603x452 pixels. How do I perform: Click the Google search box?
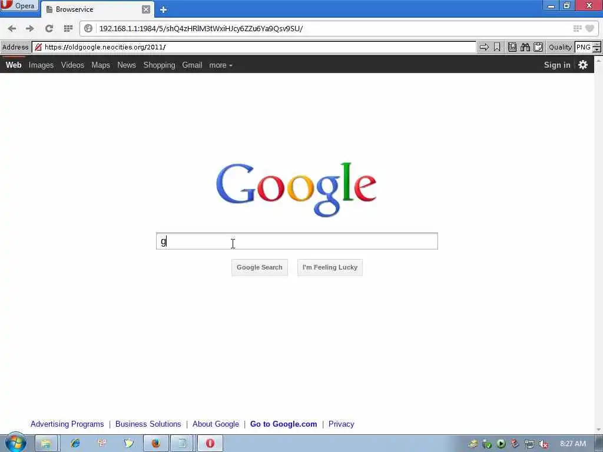(x=297, y=241)
